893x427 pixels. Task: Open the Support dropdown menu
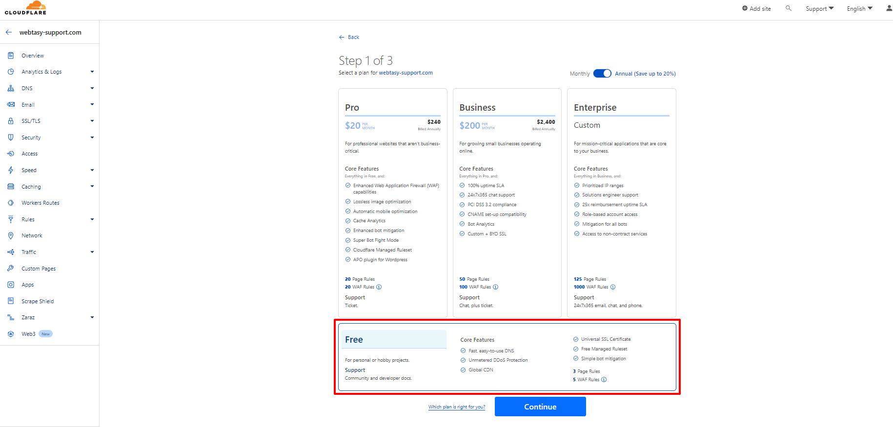[820, 9]
